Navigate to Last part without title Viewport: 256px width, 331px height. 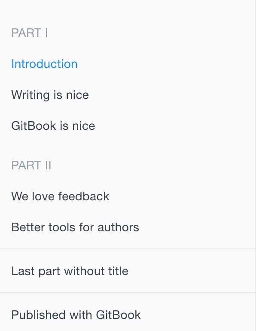pyautogui.click(x=70, y=271)
